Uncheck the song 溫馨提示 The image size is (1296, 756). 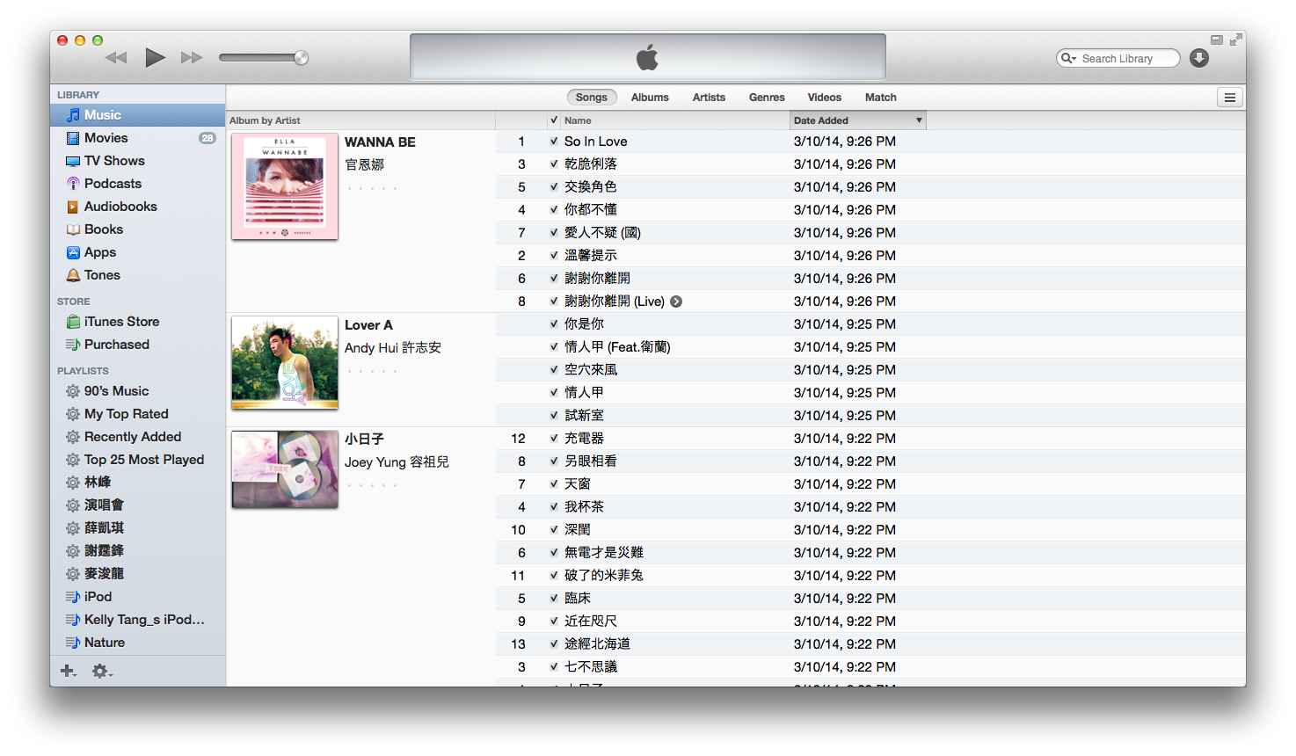pyautogui.click(x=554, y=256)
